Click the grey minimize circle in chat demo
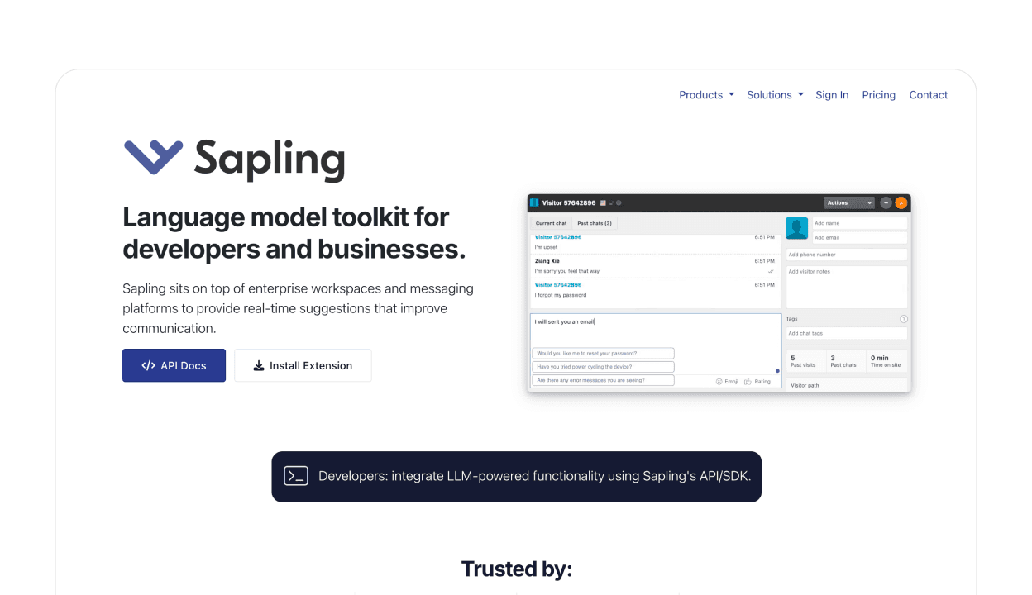The image size is (1032, 595). pos(886,202)
